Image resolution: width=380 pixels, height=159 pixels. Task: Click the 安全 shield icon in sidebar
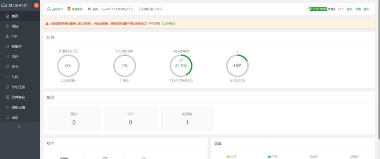[x=7, y=67]
